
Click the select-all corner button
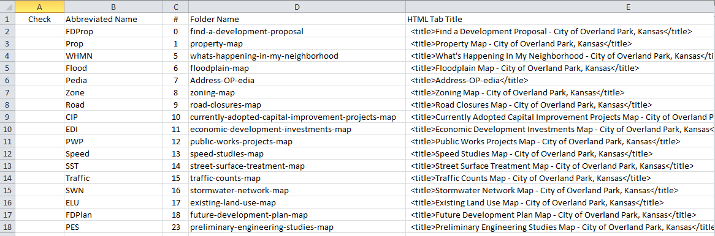pos(7,7)
